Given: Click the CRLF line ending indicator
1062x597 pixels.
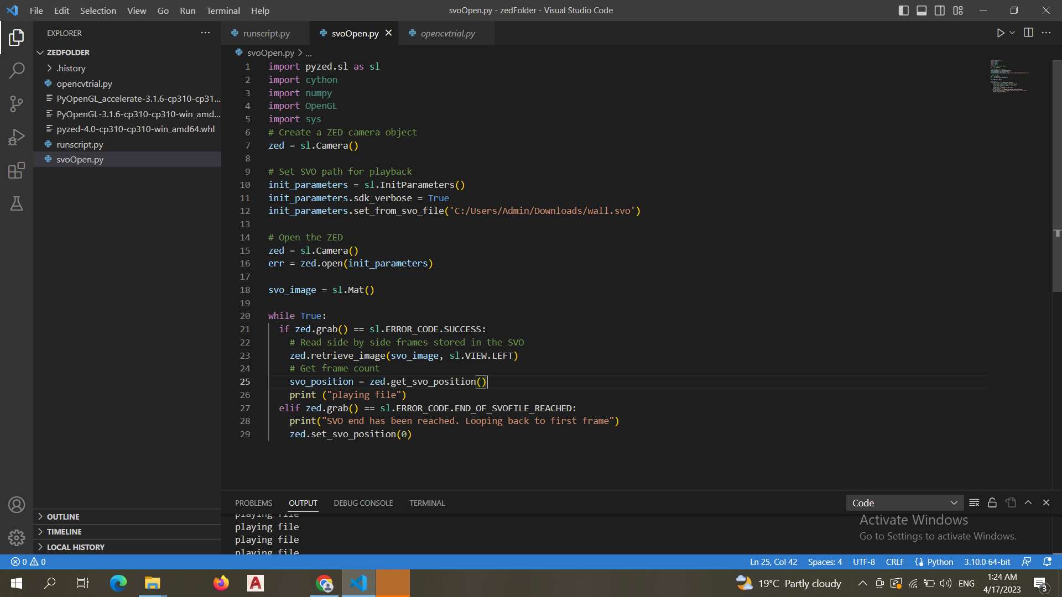Looking at the screenshot, I should point(894,562).
